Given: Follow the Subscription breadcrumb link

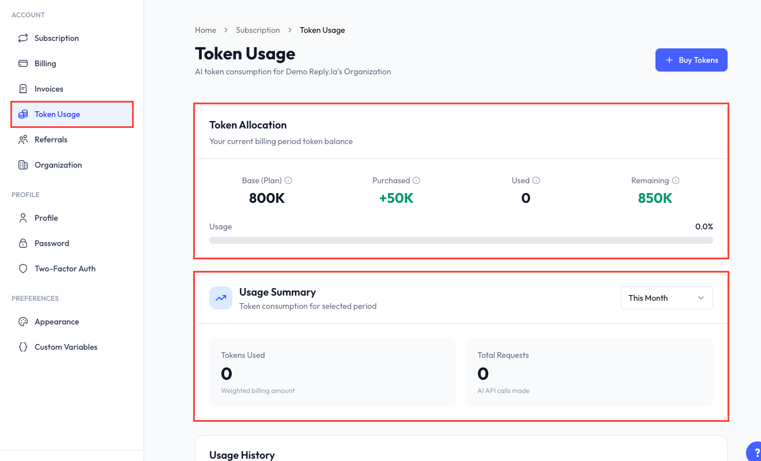Looking at the screenshot, I should tap(258, 30).
